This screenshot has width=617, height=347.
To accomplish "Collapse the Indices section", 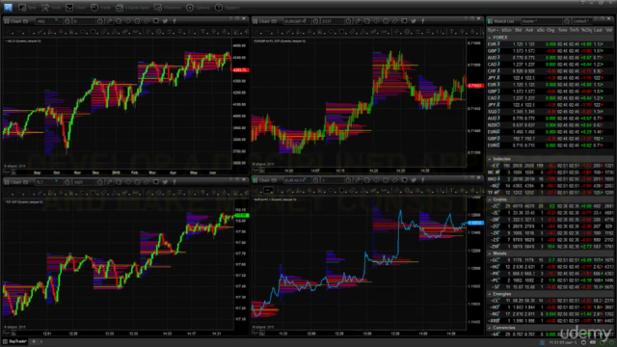I will (490, 159).
